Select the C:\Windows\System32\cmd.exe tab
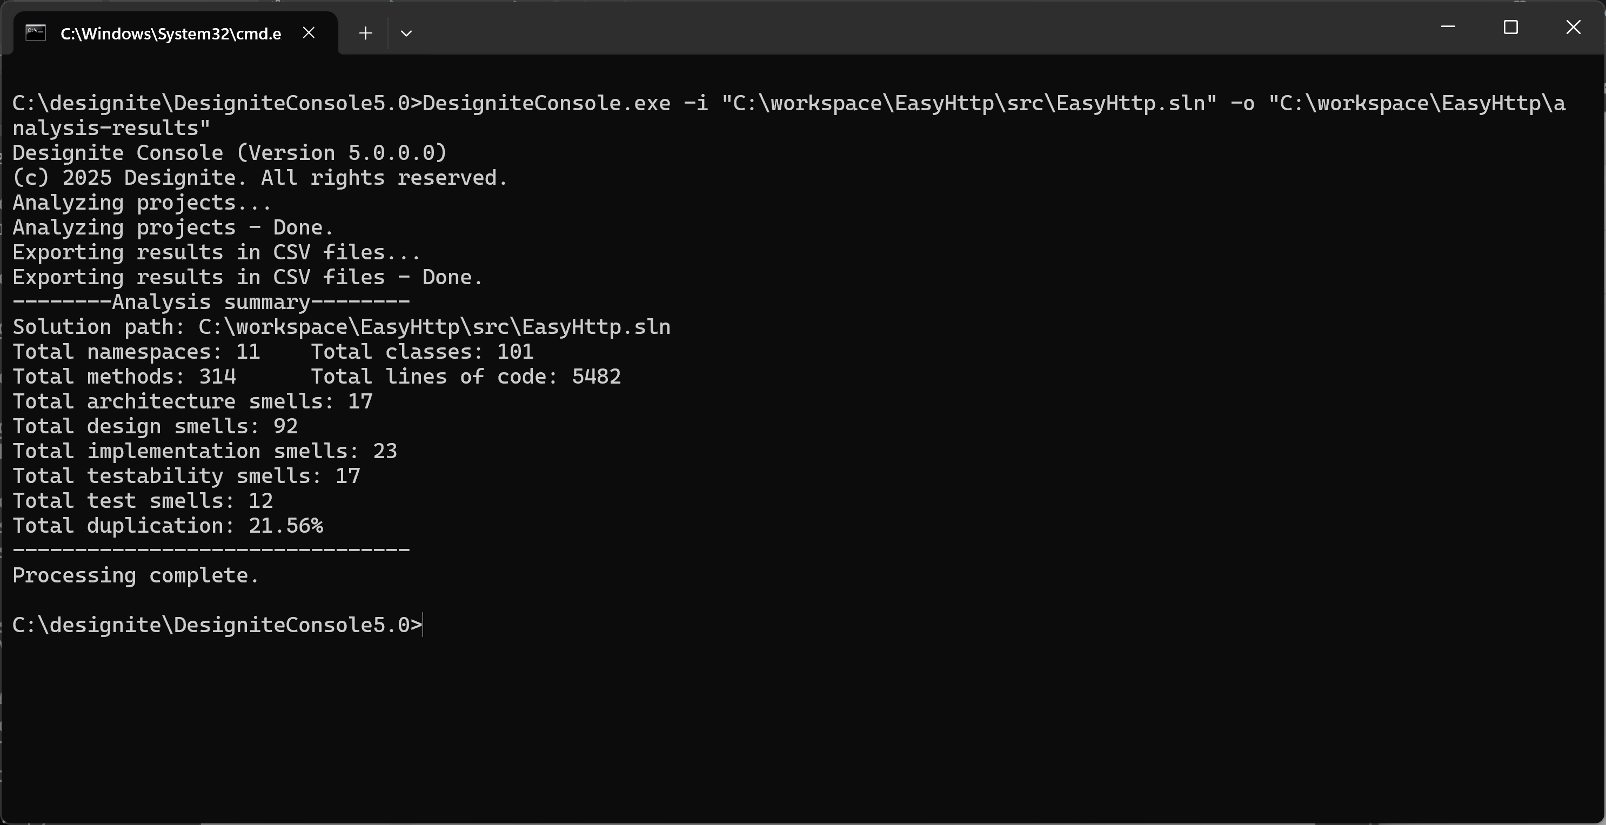1606x825 pixels. point(170,33)
